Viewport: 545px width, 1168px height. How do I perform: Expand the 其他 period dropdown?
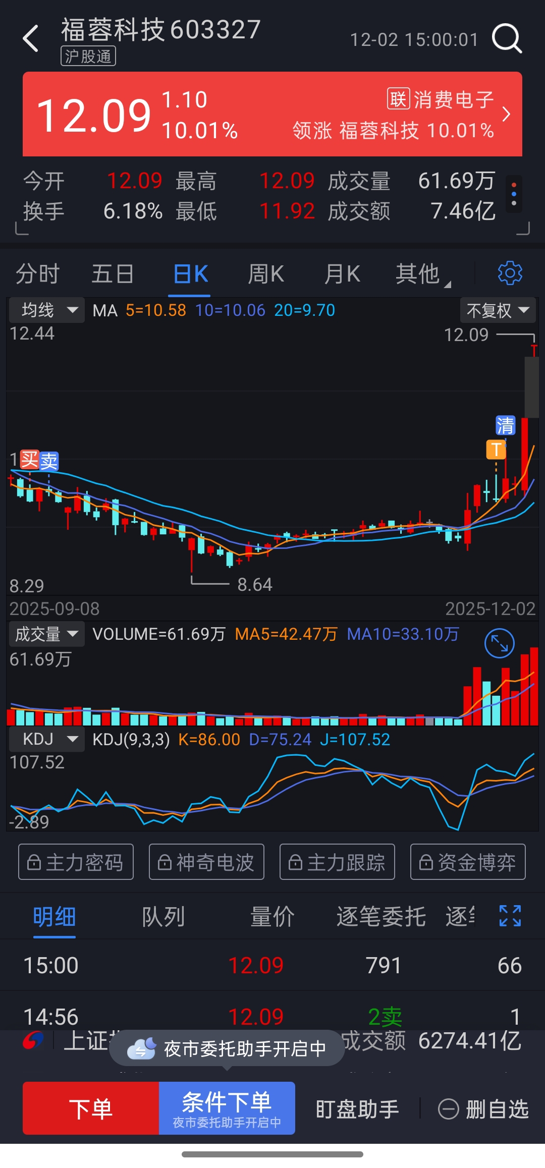coord(422,274)
